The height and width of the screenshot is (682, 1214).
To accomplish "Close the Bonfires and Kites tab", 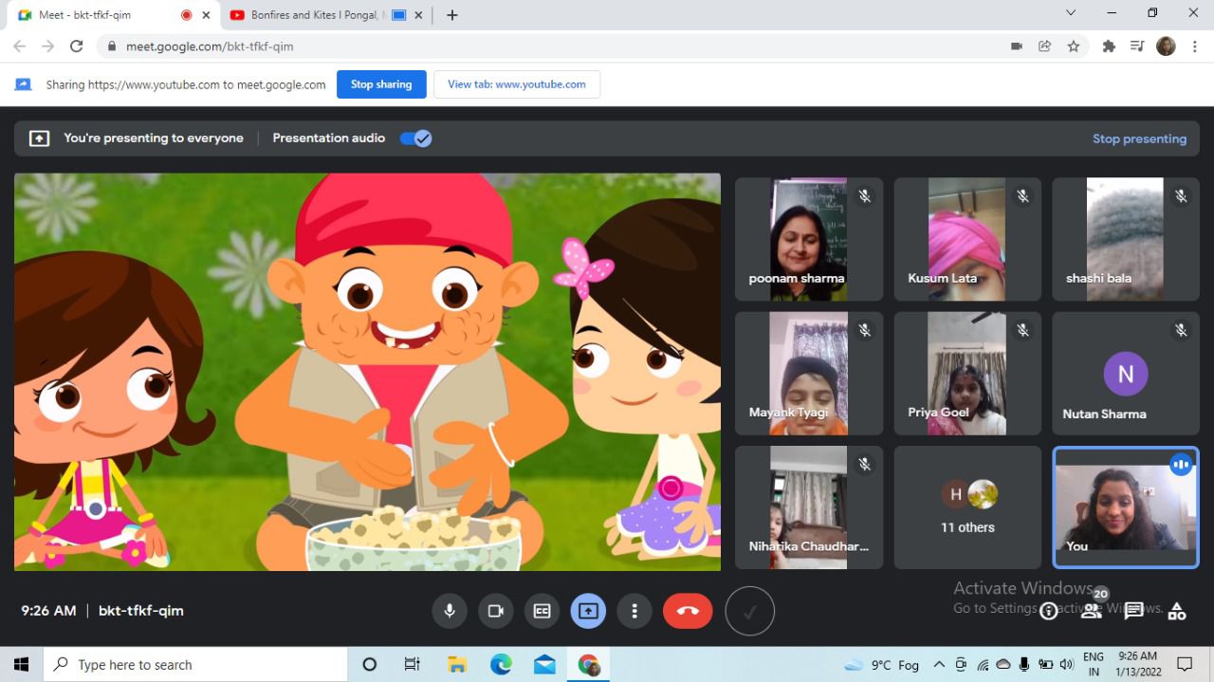I will [x=418, y=15].
